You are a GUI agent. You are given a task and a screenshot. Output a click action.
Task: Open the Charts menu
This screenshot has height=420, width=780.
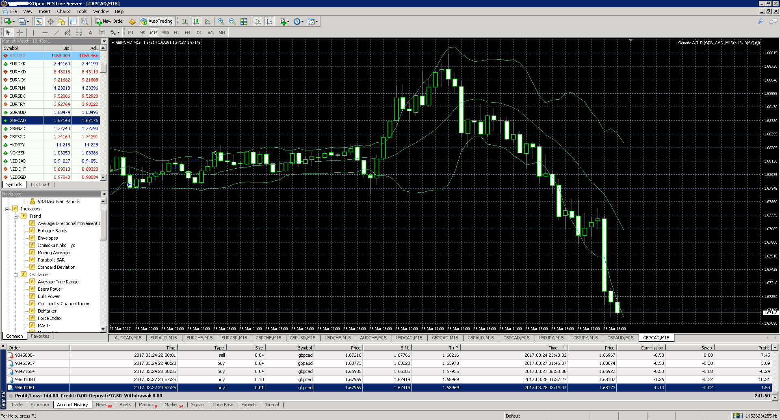pyautogui.click(x=63, y=11)
